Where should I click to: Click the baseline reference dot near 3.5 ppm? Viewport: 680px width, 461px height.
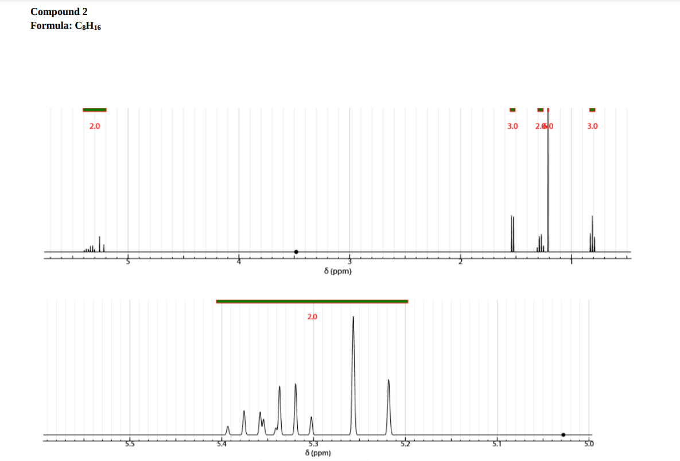click(296, 251)
